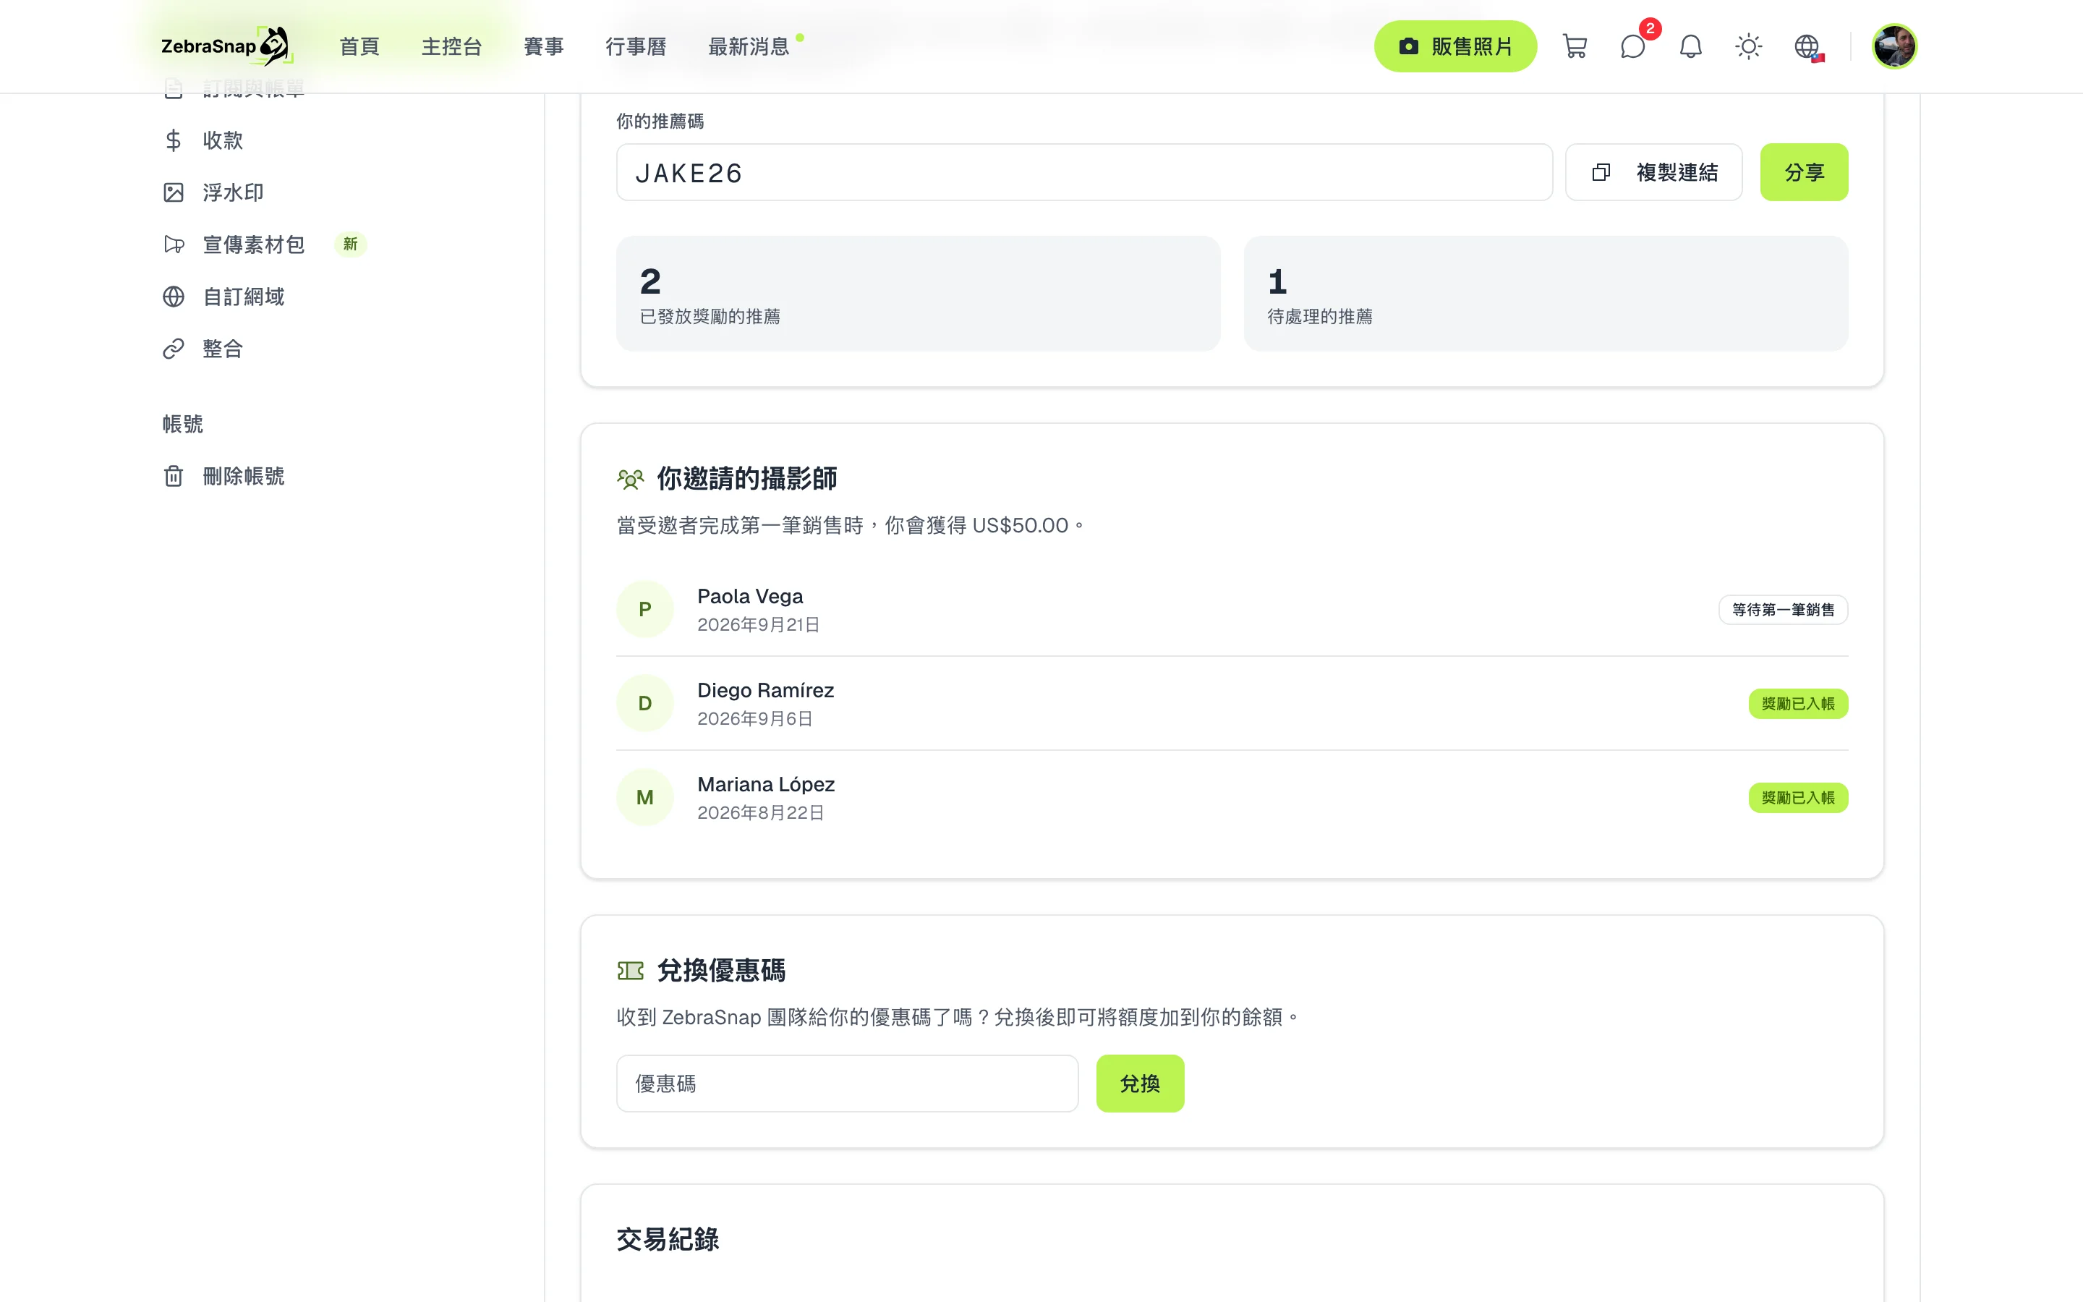Click the ZebraSnap logo
This screenshot has height=1302, width=2083.
(x=227, y=46)
